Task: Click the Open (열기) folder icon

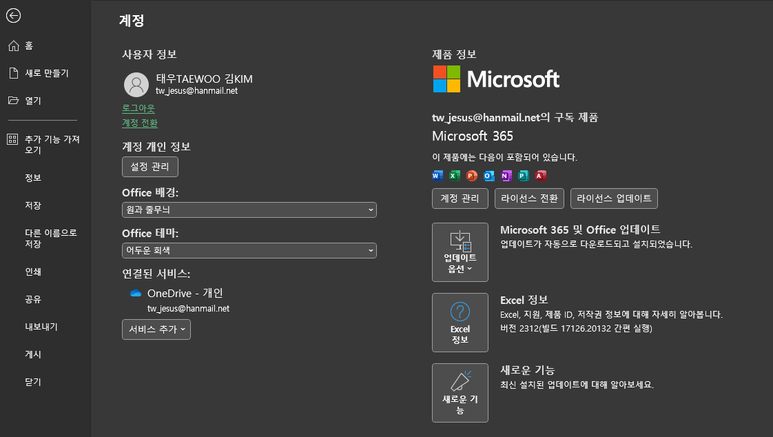Action: pos(13,101)
